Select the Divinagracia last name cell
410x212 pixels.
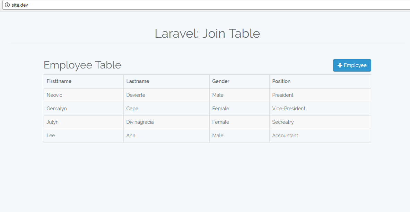(x=167, y=122)
